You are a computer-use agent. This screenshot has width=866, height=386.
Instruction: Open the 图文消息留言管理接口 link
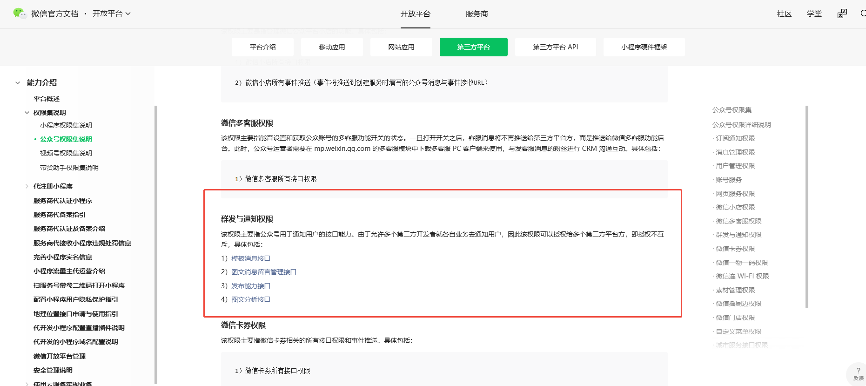coord(264,272)
